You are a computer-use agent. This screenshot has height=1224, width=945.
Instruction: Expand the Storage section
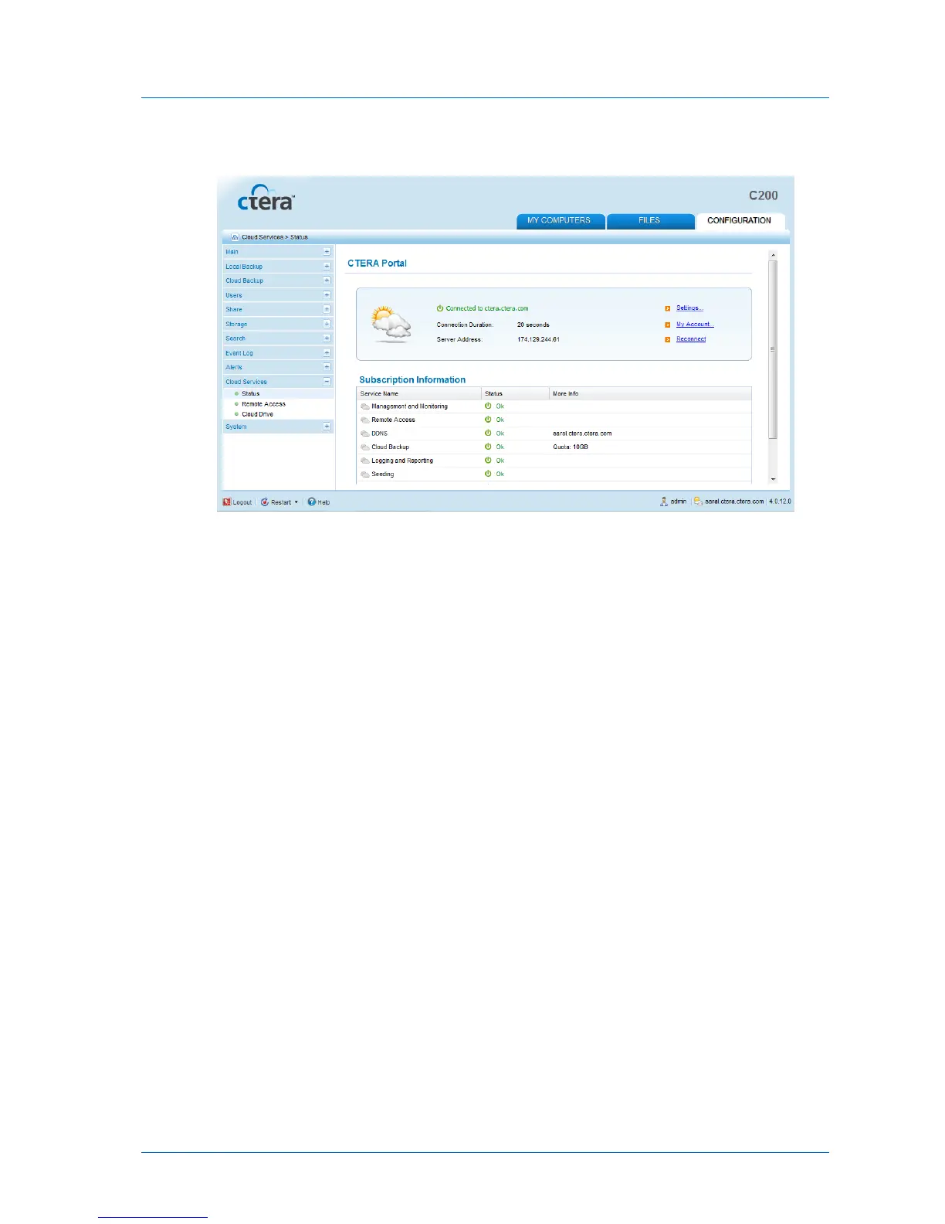327,324
